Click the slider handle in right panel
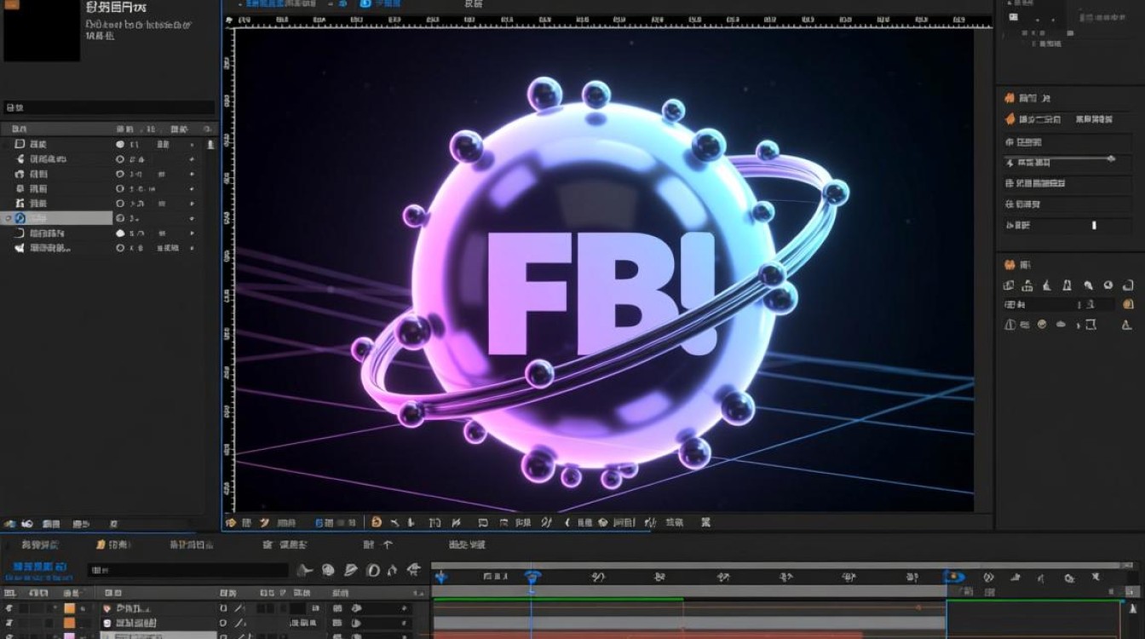The width and height of the screenshot is (1145, 639). click(1111, 158)
